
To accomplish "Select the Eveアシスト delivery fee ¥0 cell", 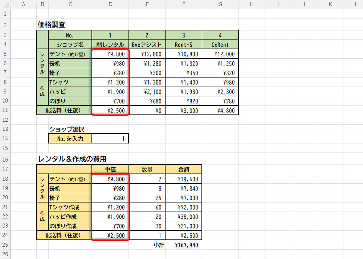I will [x=147, y=110].
